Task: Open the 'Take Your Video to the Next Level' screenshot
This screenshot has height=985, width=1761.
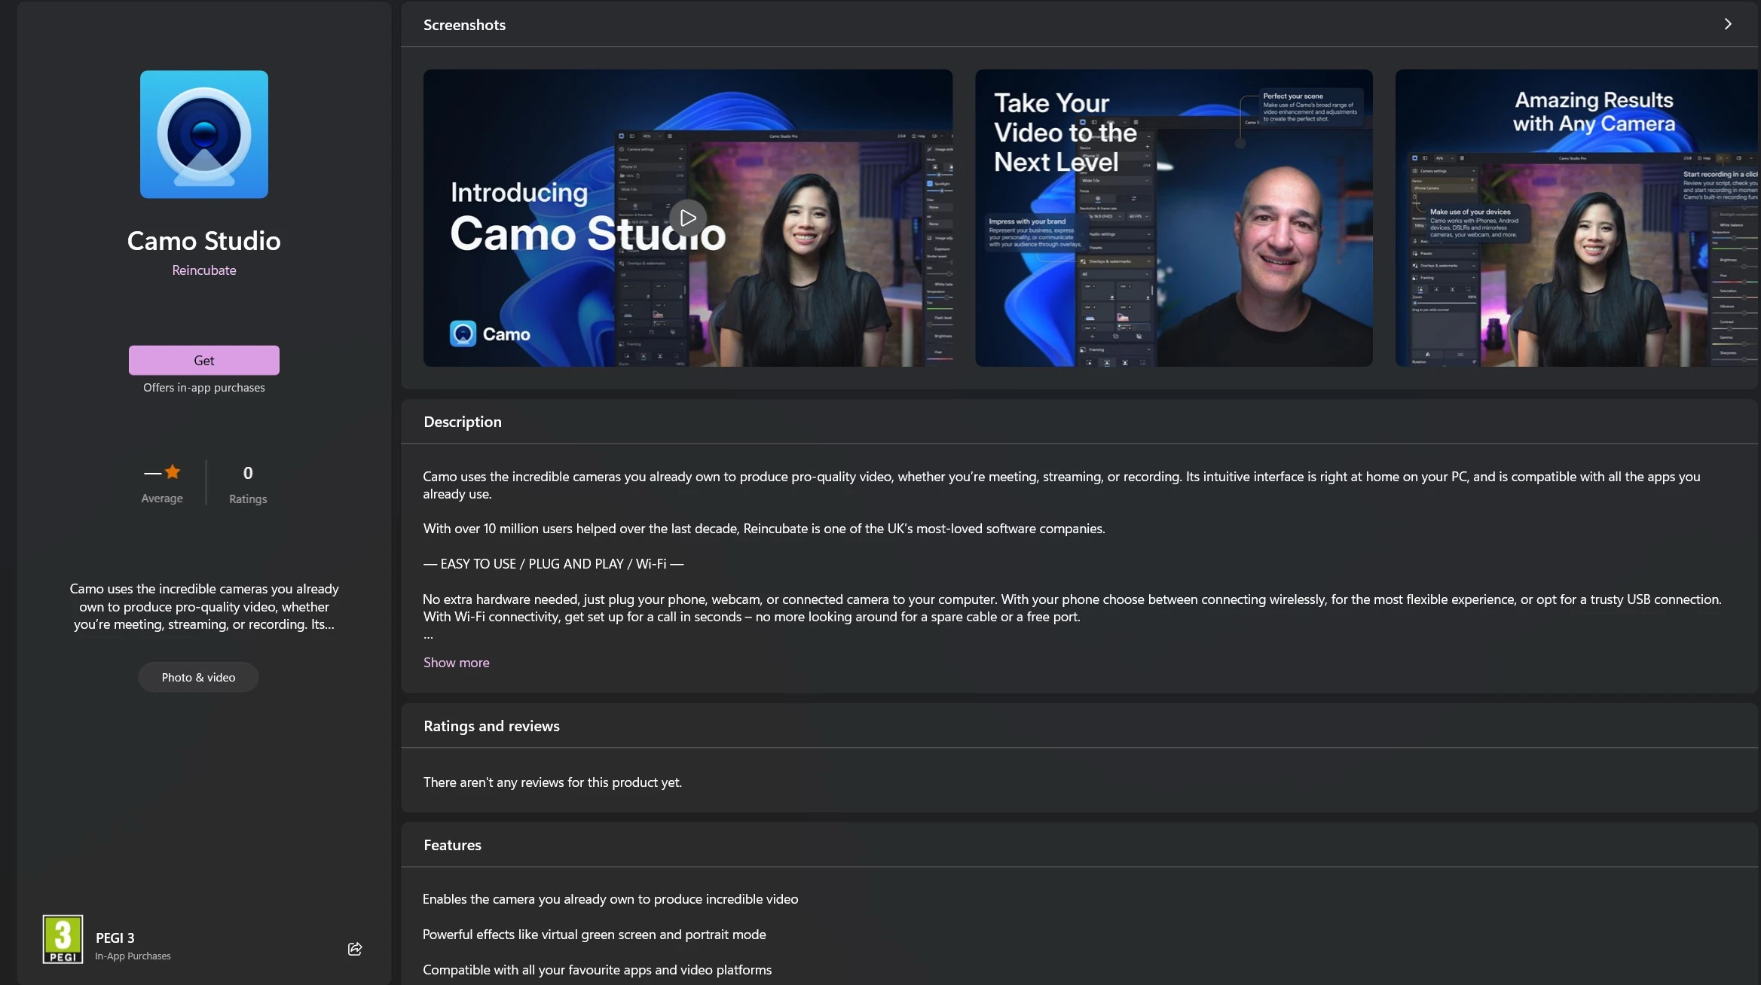Action: click(x=1174, y=218)
